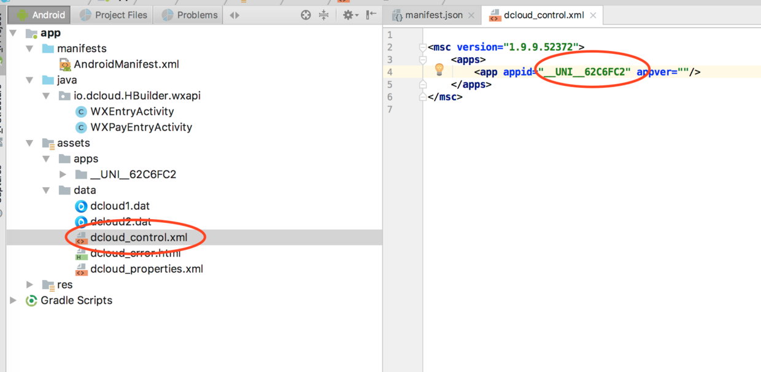Collapse the manifests folder
Image resolution: width=761 pixels, height=372 pixels.
tap(29, 48)
